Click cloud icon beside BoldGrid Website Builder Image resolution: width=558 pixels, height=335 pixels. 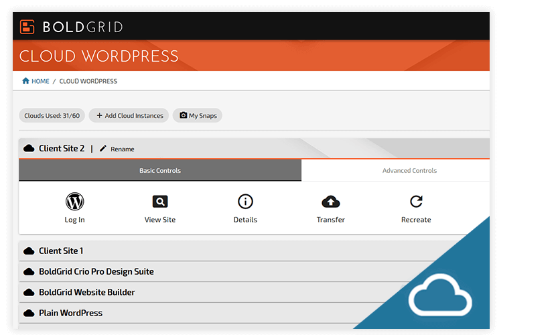pos(29,292)
